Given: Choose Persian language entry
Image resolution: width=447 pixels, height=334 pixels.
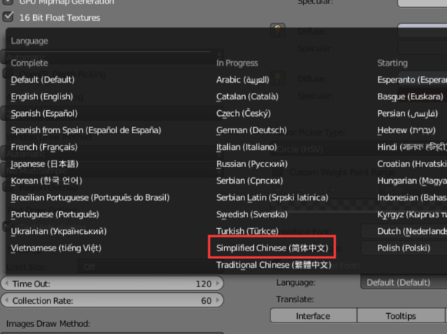Looking at the screenshot, I should tap(407, 113).
